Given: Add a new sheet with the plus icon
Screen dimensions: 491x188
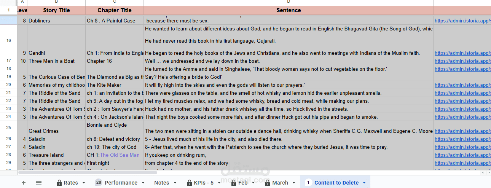Looking at the screenshot, I should coord(24,183).
